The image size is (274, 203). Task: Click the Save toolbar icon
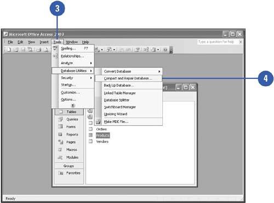pos(23,49)
